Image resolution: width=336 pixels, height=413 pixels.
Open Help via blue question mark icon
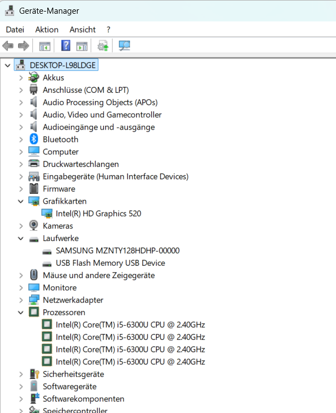66,46
